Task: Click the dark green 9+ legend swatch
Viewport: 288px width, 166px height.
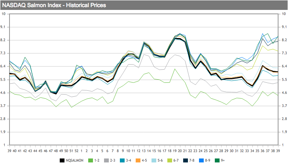Action: click(x=217, y=160)
